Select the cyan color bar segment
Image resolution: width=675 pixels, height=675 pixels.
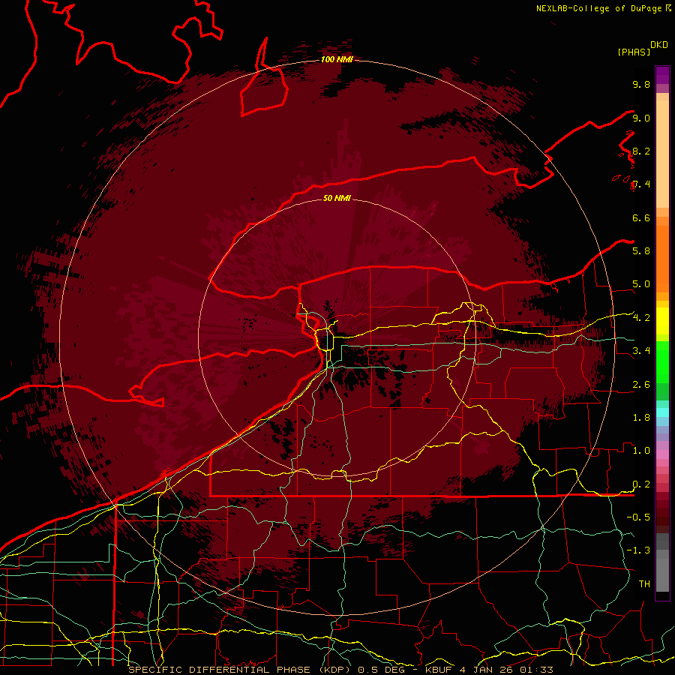point(662,412)
